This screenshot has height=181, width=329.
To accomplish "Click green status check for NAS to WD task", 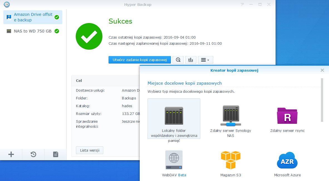I will (57, 31).
